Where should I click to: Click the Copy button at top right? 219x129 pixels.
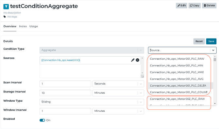pos(194,6)
